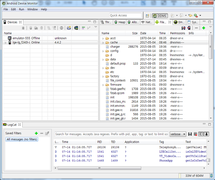Click the Dump HPROF file icon

point(36,28)
